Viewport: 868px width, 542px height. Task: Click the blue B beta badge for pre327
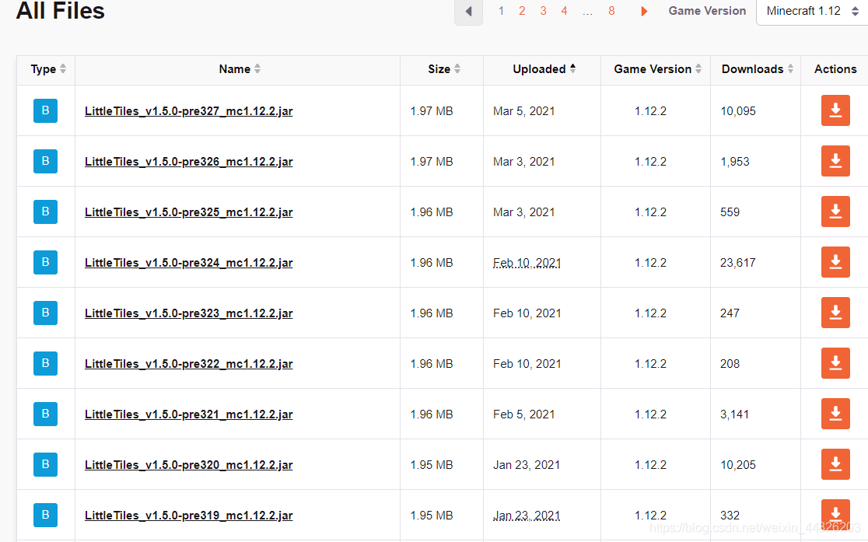click(x=45, y=110)
